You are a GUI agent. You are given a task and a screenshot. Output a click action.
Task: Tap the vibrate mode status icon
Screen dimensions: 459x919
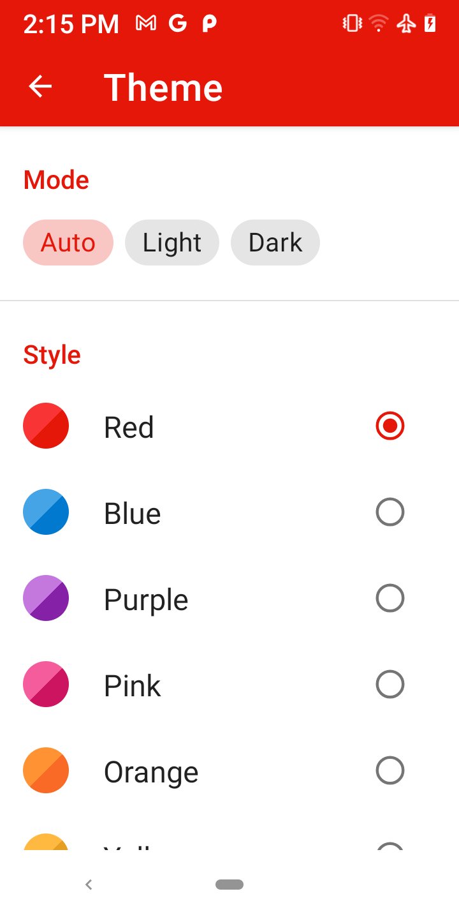[352, 24]
